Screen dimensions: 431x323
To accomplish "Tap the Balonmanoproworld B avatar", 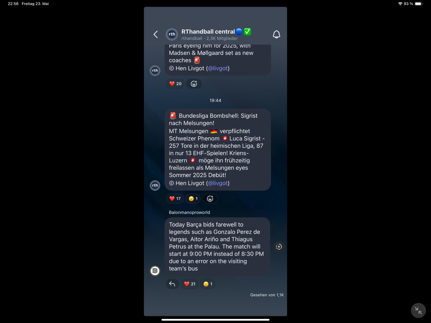I will coord(155,271).
